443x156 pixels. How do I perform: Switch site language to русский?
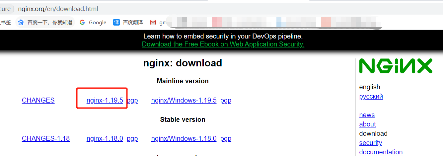(371, 96)
